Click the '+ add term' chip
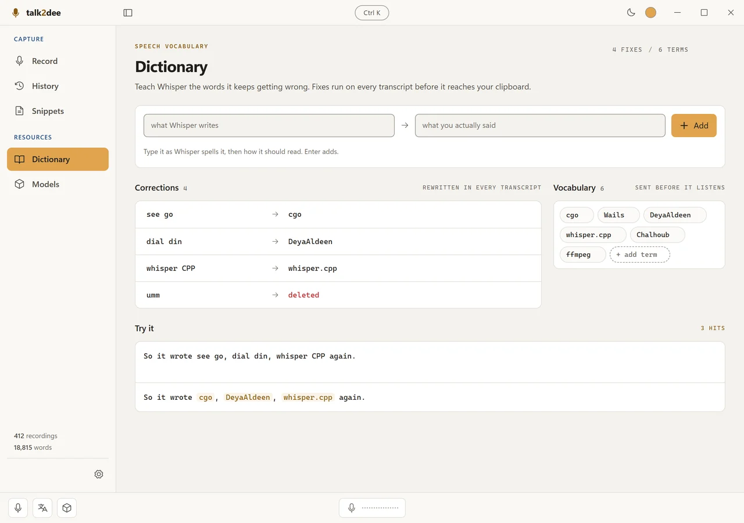Viewport: 744px width, 523px height. coord(640,255)
